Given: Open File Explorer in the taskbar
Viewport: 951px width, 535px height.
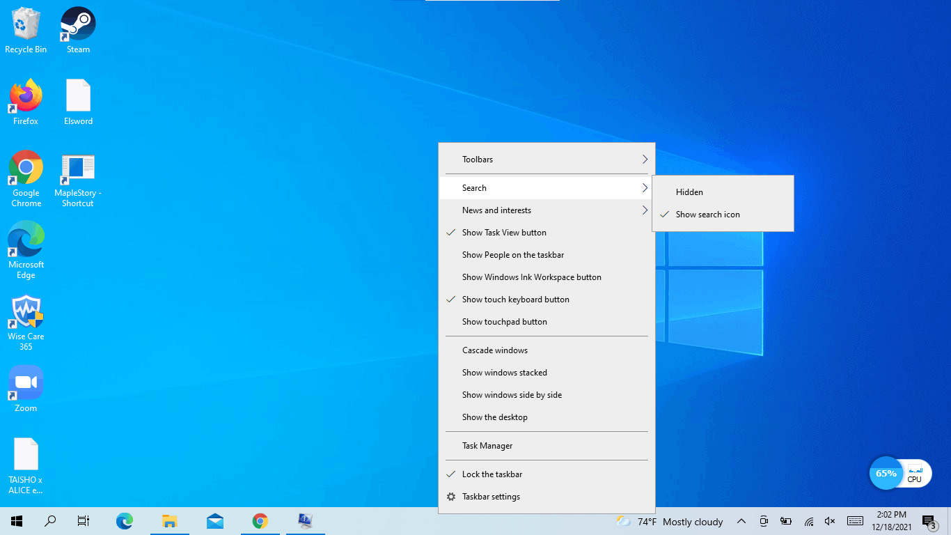Looking at the screenshot, I should [x=170, y=521].
